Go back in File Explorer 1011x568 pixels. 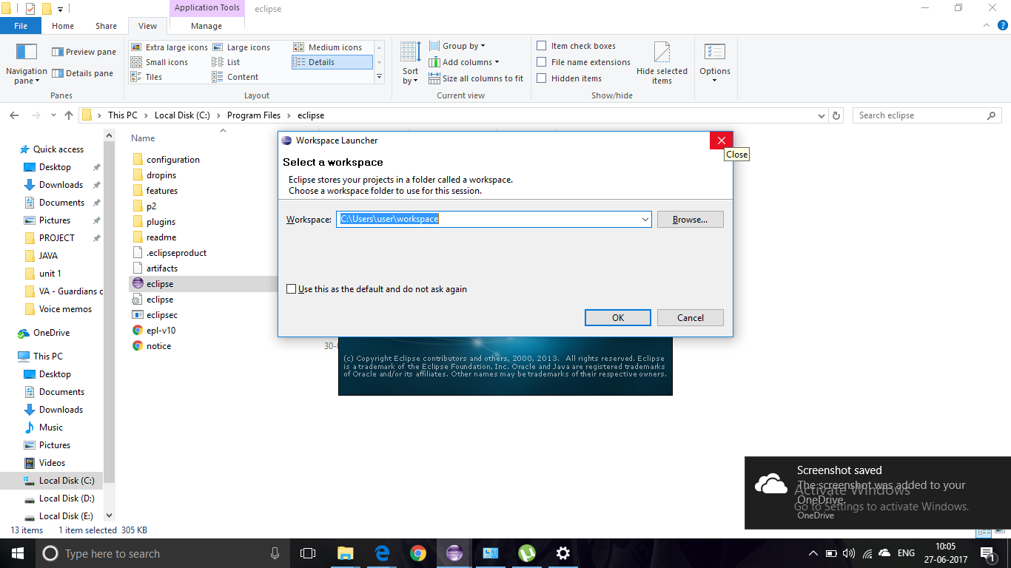[14, 115]
